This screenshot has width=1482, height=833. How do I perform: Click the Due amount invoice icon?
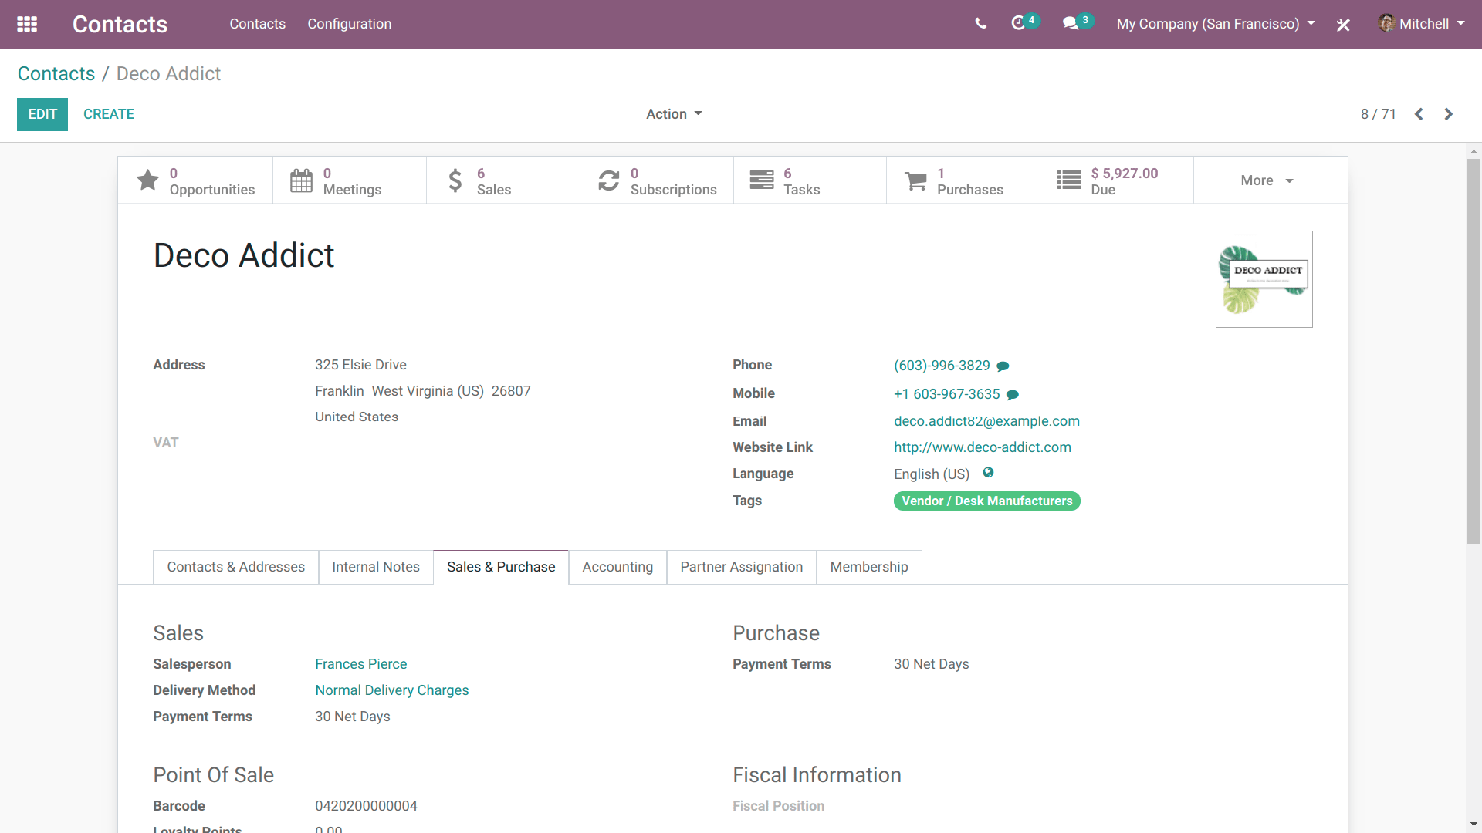pos(1069,180)
